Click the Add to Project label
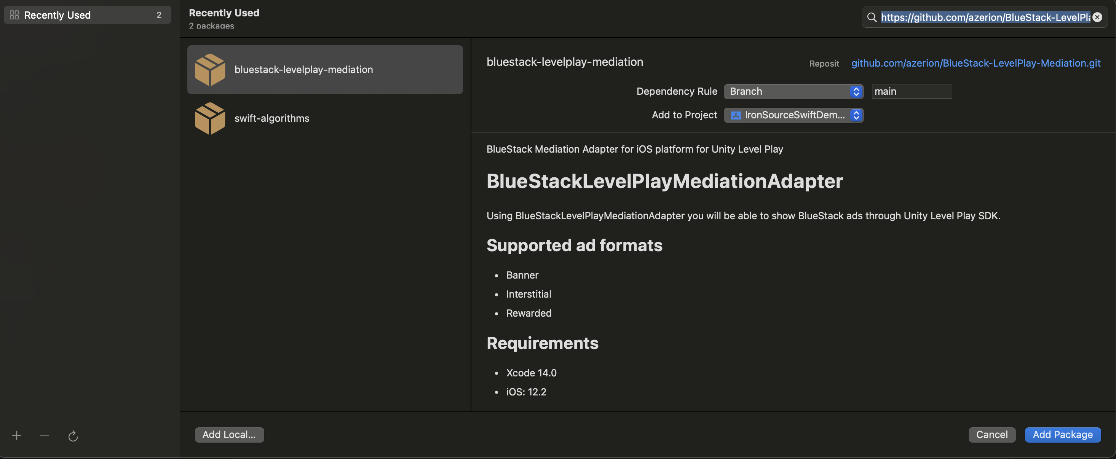This screenshot has height=459, width=1116. [685, 115]
